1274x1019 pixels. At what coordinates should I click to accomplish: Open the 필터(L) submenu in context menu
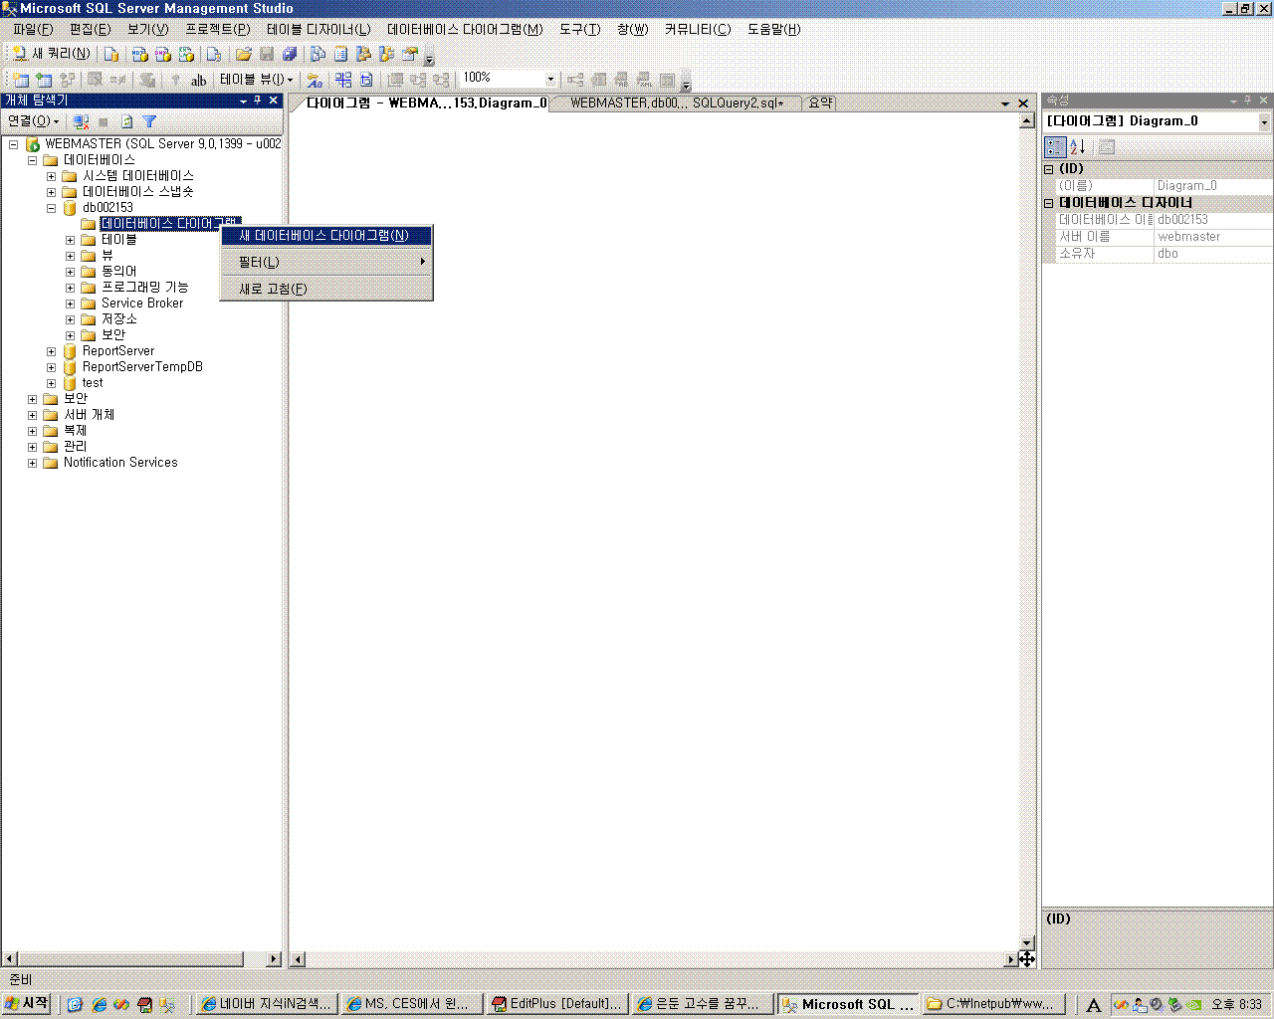pos(326,262)
